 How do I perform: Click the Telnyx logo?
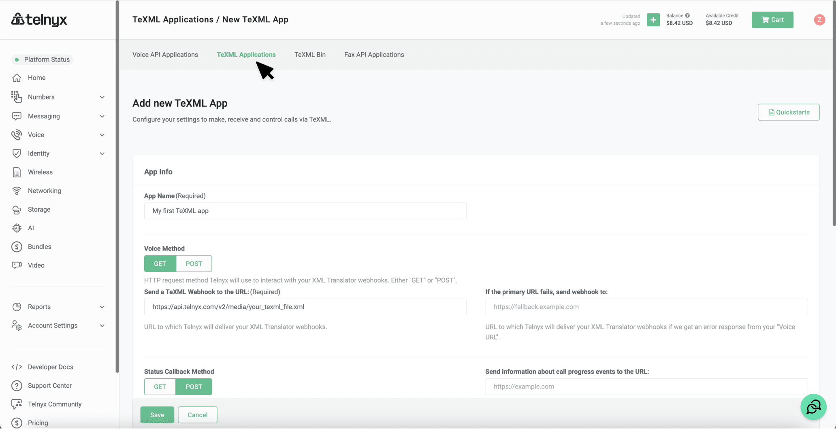(x=39, y=19)
